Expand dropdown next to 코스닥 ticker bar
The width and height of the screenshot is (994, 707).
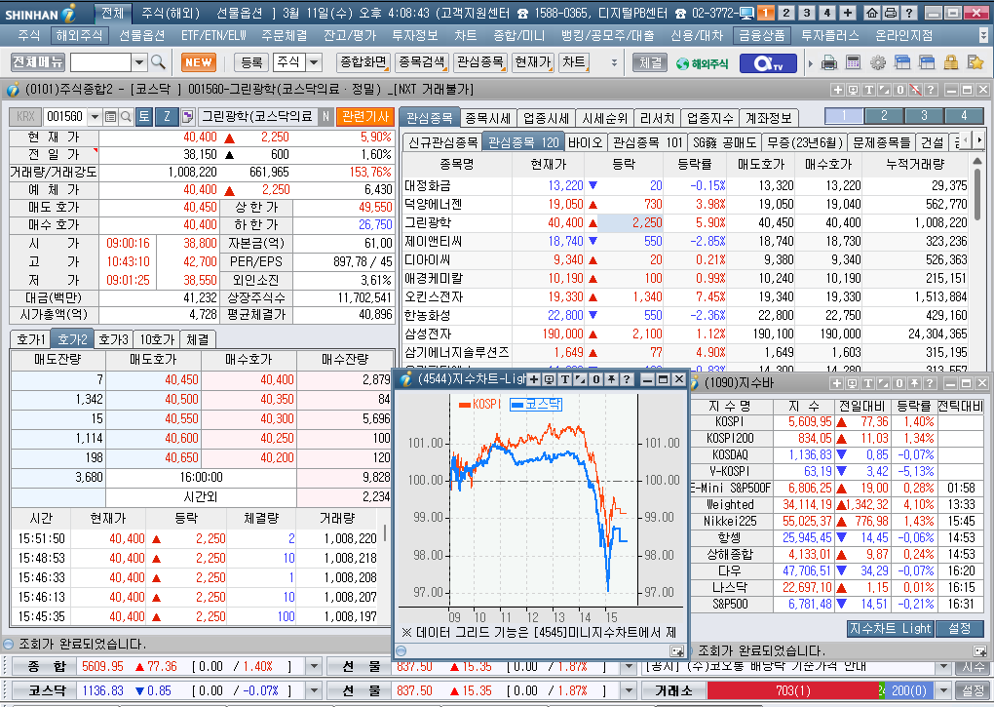click(x=314, y=690)
